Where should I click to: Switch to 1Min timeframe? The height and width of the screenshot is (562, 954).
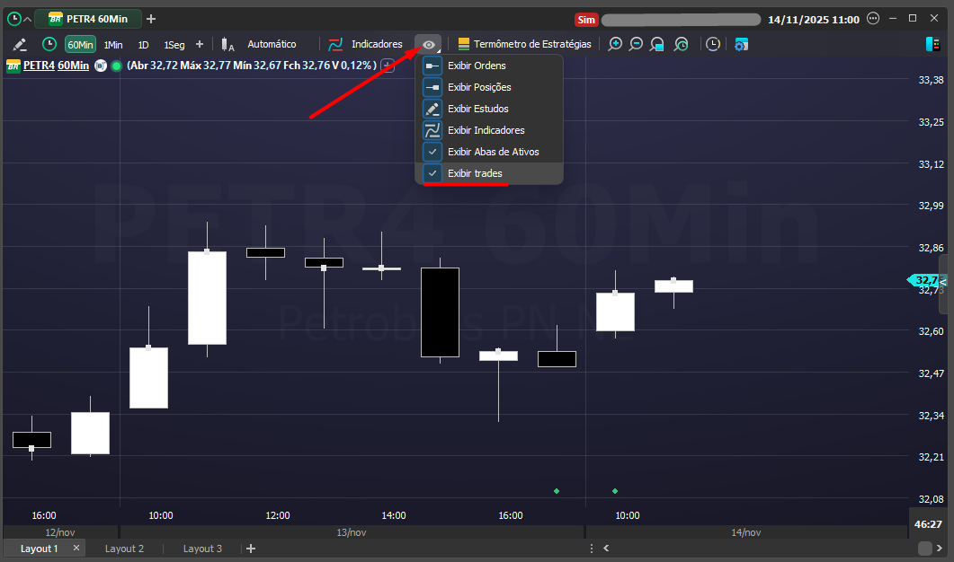(x=113, y=45)
